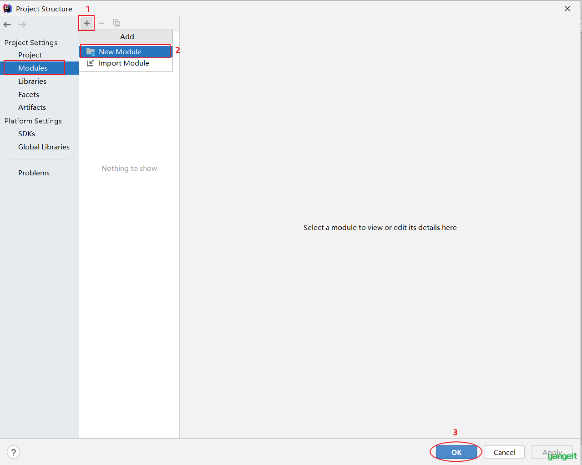This screenshot has height=465, width=582.
Task: Click the Add popup header label
Action: pyautogui.click(x=127, y=36)
